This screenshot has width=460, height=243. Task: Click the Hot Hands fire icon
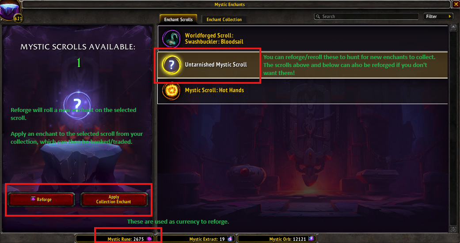point(171,91)
